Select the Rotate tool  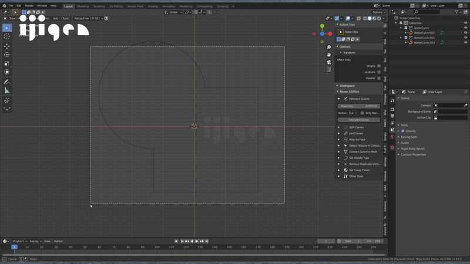7,55
